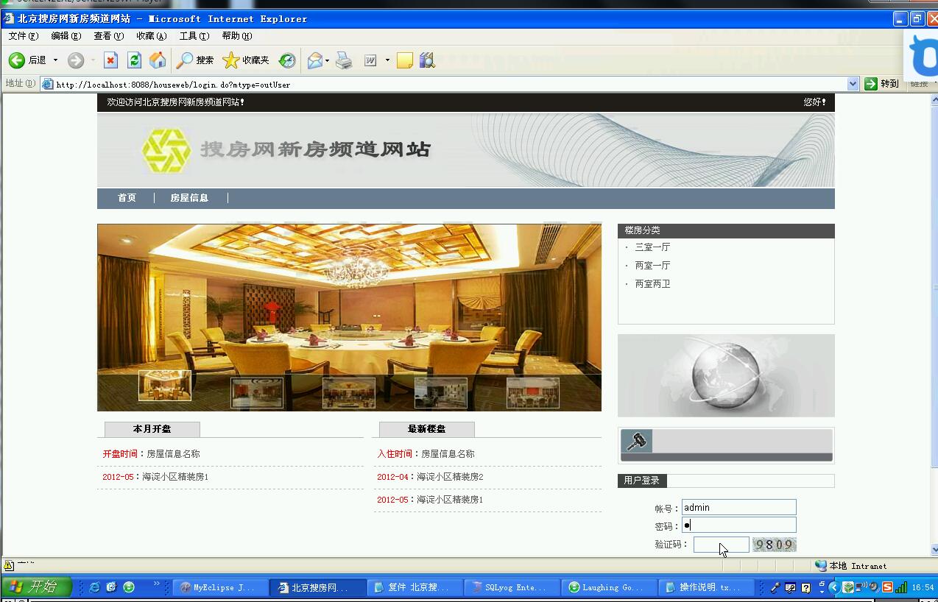Launch Internet Explorer from quick launch
The image size is (938, 602).
[x=94, y=587]
